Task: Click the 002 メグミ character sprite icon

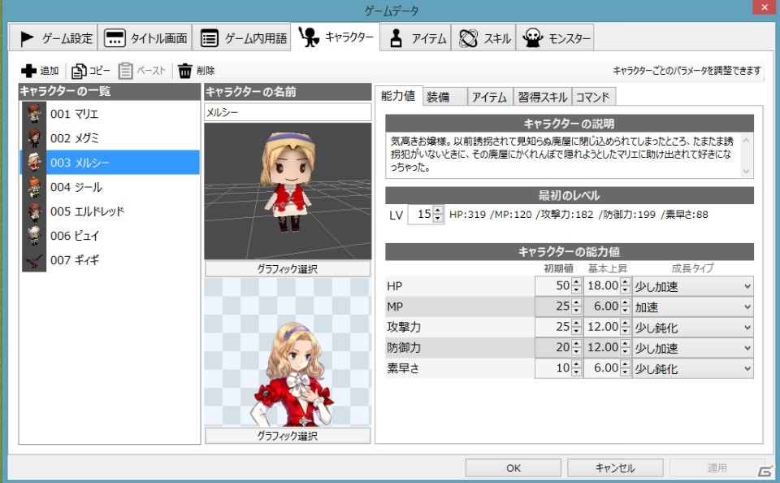Action: (34, 138)
